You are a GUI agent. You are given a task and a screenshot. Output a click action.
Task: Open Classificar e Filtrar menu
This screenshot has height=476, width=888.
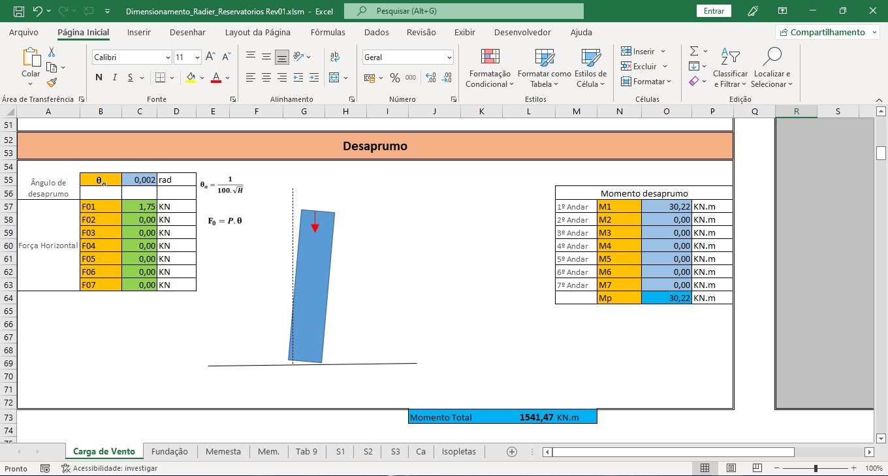pyautogui.click(x=731, y=68)
